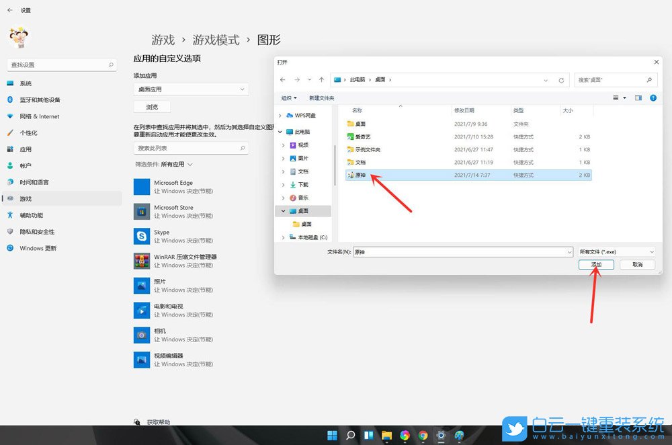Screen dimensions: 672x445
Task: Click the refresh icon beside the address bar
Action: pos(561,79)
